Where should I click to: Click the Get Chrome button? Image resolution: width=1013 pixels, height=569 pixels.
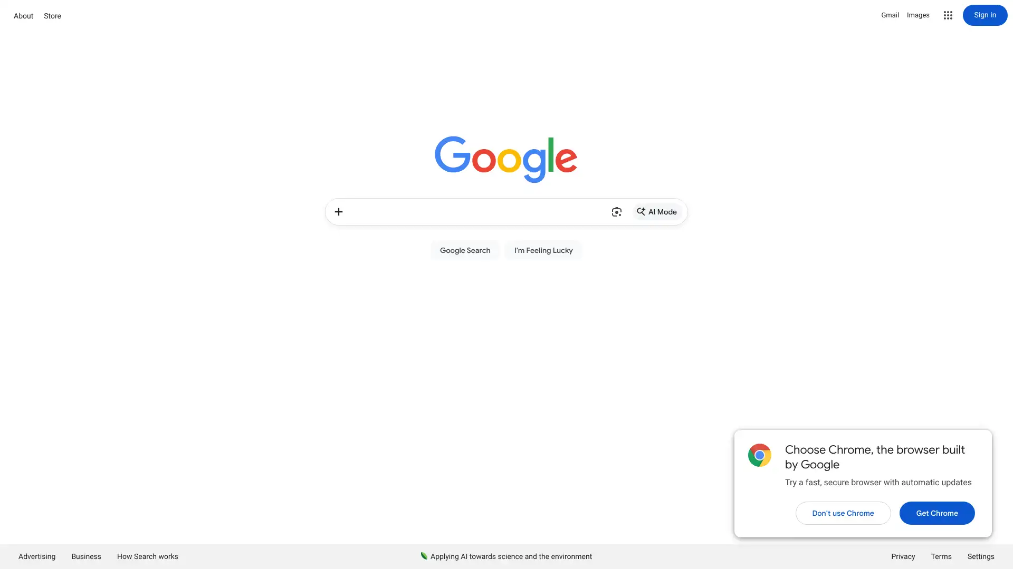[x=937, y=513]
